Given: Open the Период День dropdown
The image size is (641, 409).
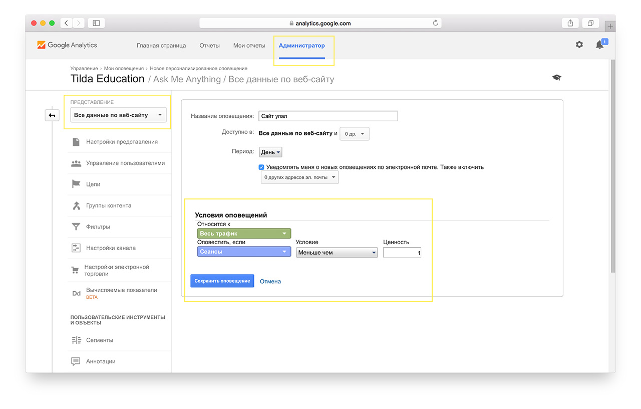Looking at the screenshot, I should tap(271, 152).
